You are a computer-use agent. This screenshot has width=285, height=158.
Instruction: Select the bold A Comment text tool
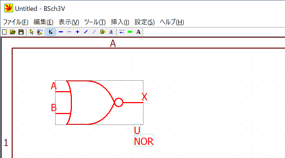[138, 32]
